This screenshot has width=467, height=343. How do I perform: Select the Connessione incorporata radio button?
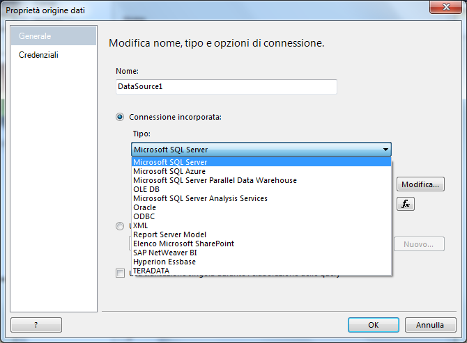[x=120, y=117]
